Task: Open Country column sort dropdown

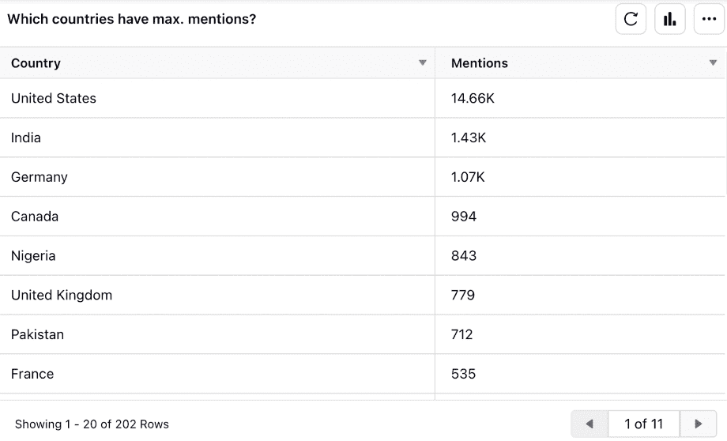Action: click(423, 63)
